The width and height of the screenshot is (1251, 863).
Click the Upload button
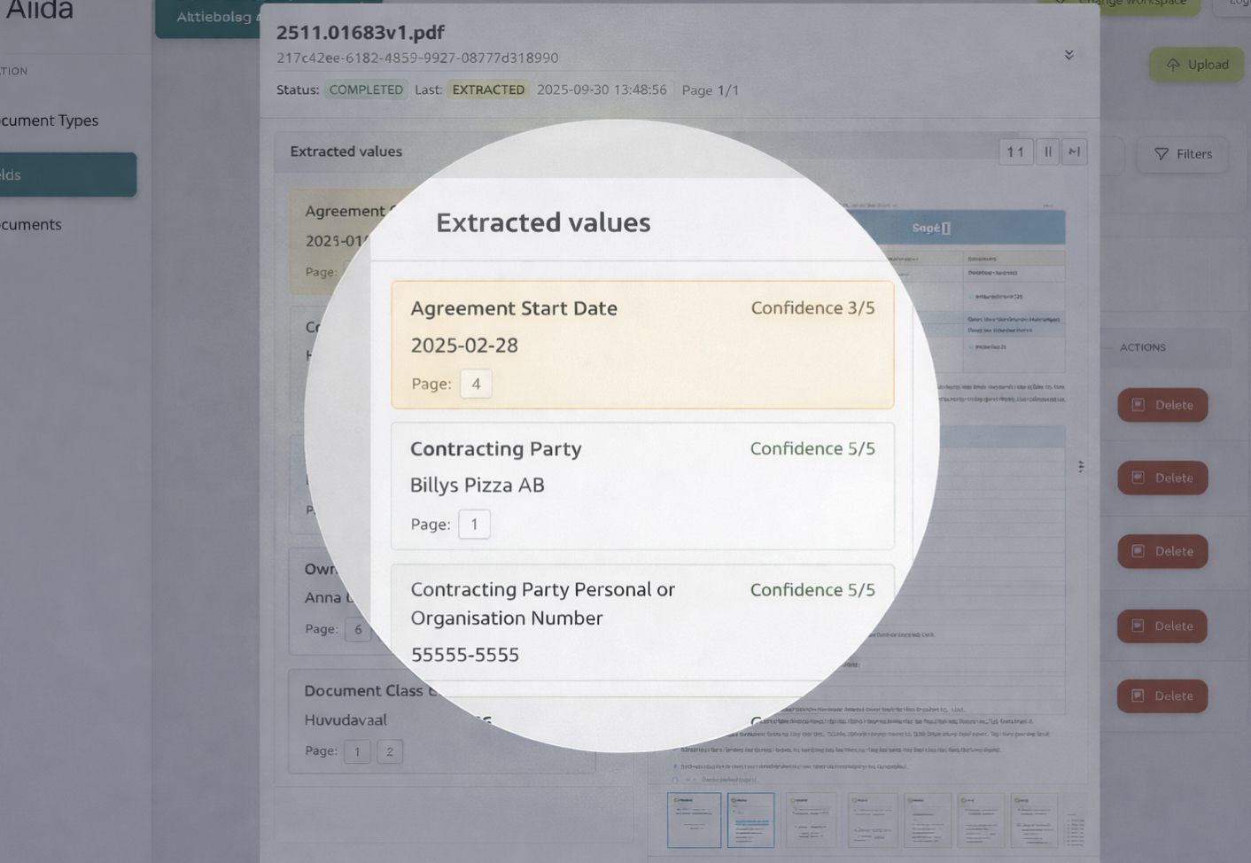coord(1197,65)
